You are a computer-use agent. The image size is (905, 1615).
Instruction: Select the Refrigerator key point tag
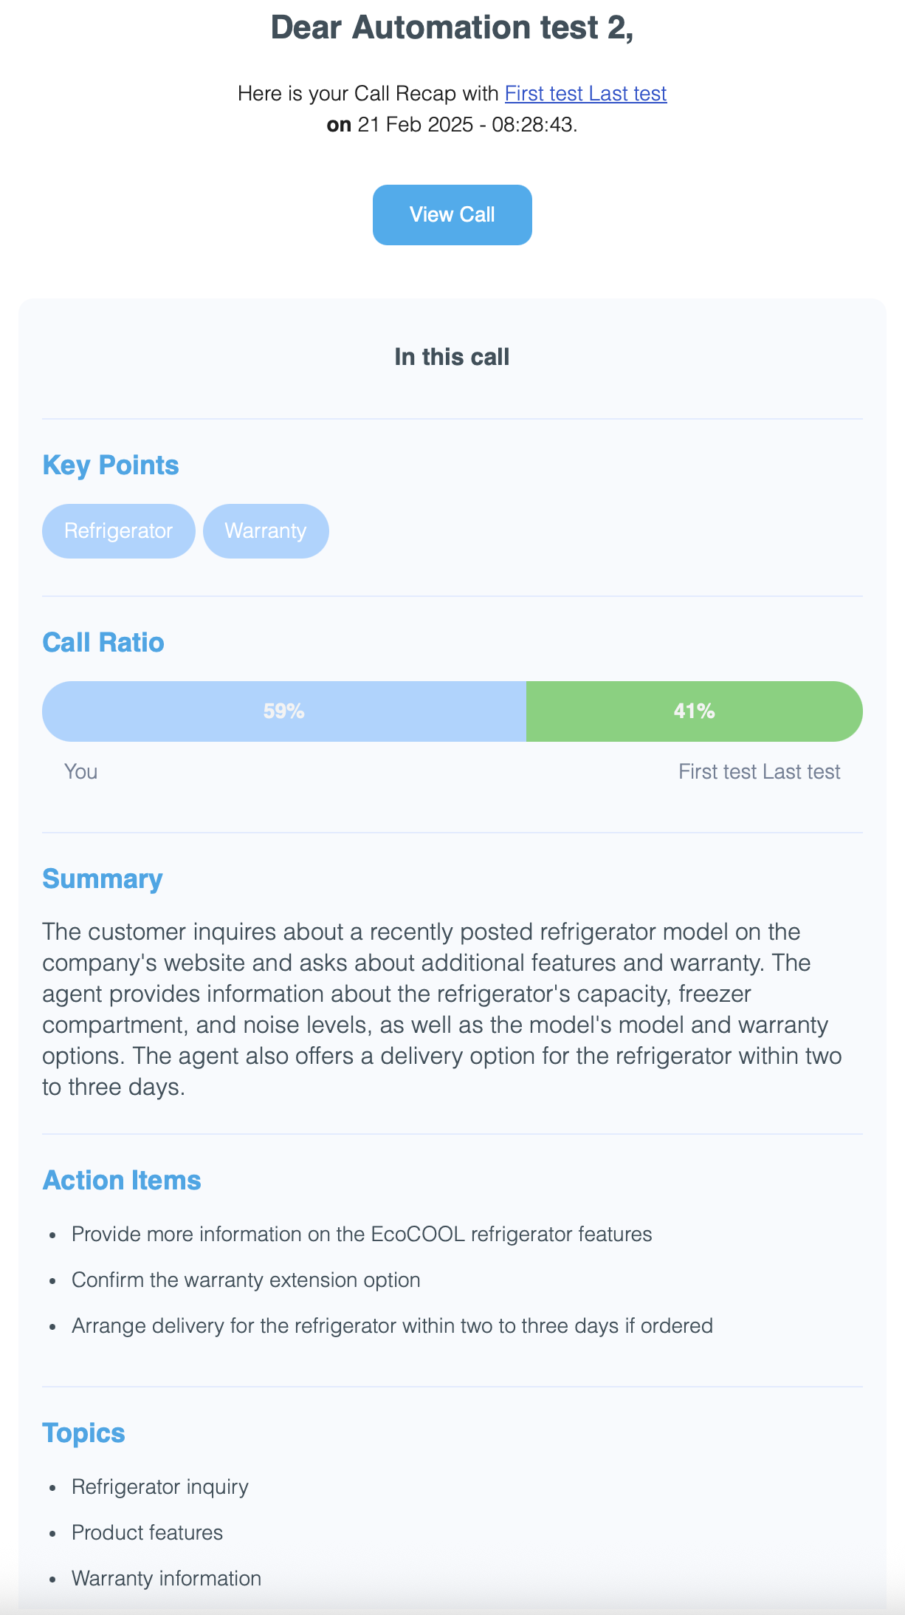(x=118, y=531)
